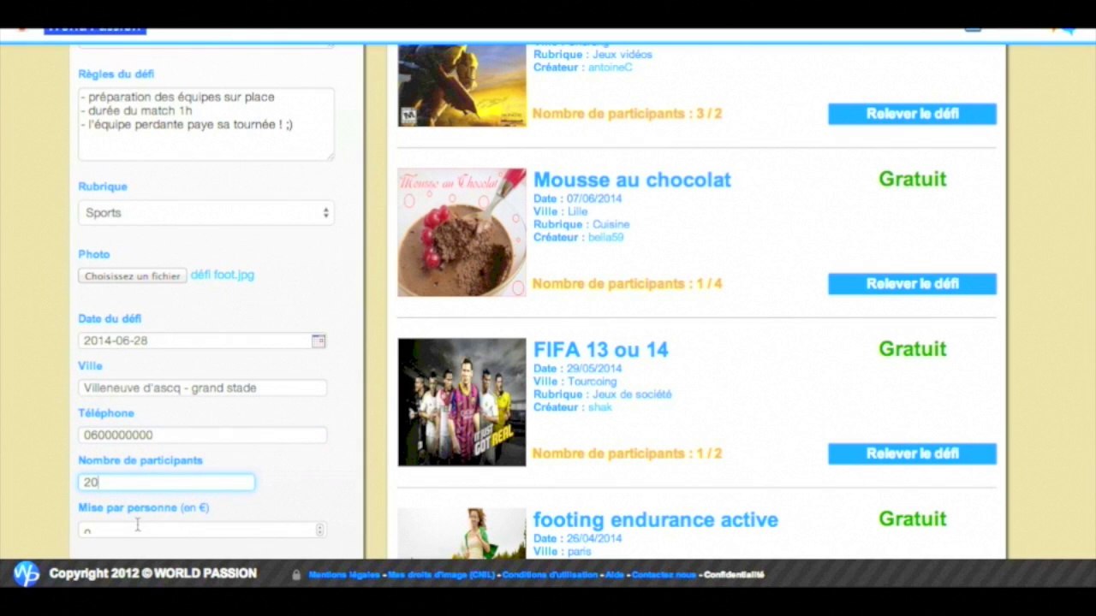Viewport: 1096px width, 616px height.
Task: Open Conditions d'utilisation footer link
Action: (x=550, y=575)
